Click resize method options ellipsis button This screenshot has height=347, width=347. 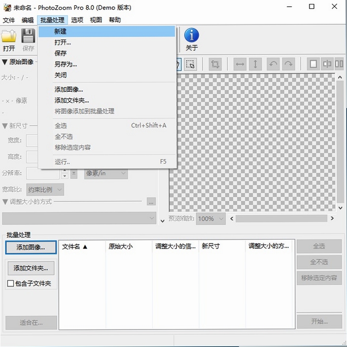[151, 202]
